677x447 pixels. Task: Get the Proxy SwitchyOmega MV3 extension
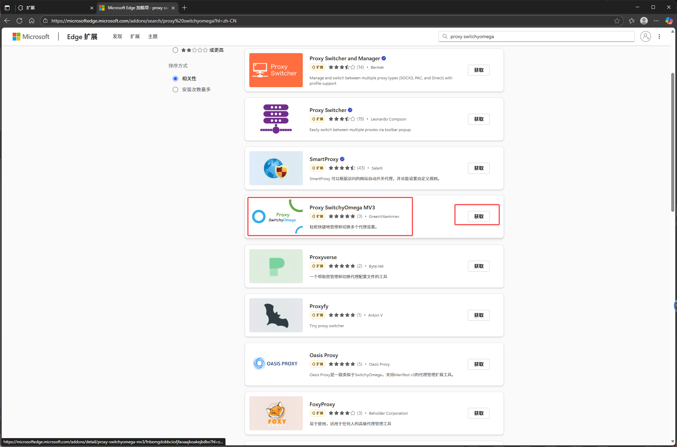click(x=478, y=217)
